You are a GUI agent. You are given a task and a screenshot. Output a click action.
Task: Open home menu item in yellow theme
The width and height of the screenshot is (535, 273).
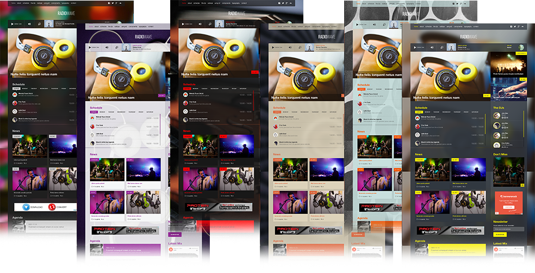[416, 27]
